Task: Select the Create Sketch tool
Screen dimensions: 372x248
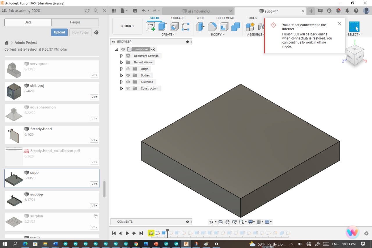Action: point(151,27)
